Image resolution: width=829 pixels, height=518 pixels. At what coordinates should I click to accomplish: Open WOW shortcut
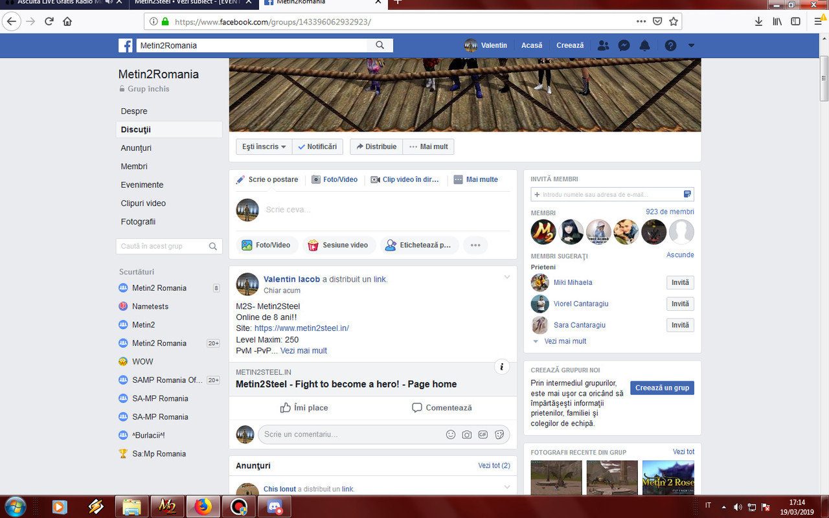point(142,361)
